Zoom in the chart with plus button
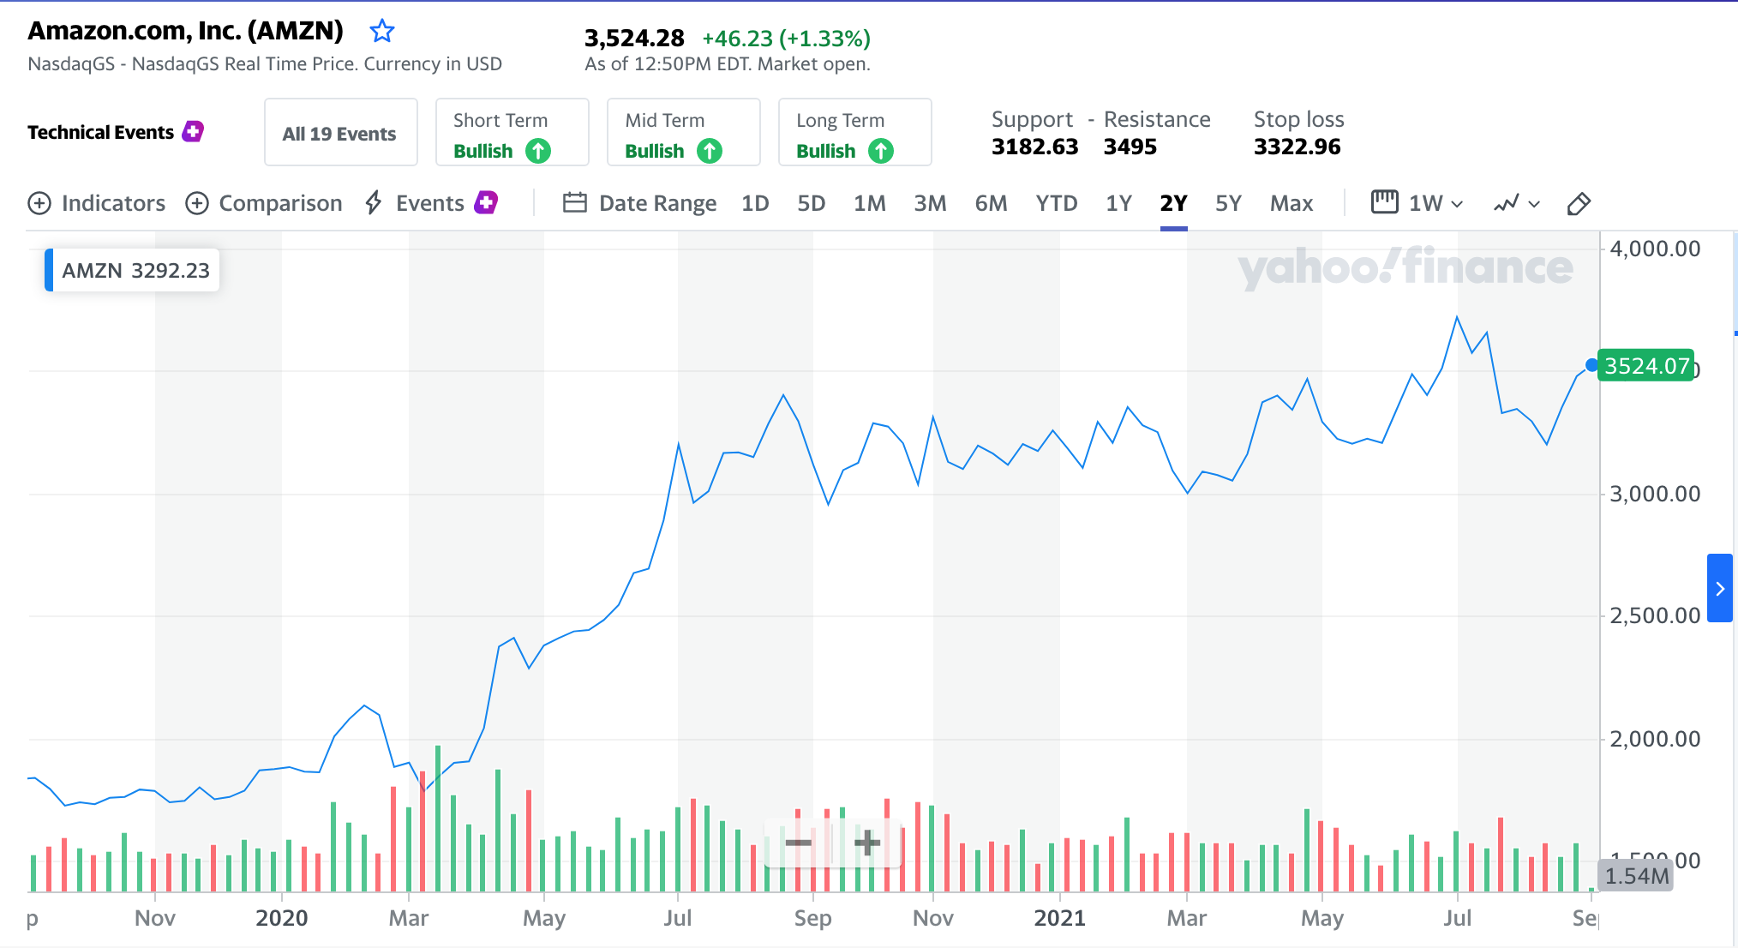The width and height of the screenshot is (1738, 948). point(867,843)
